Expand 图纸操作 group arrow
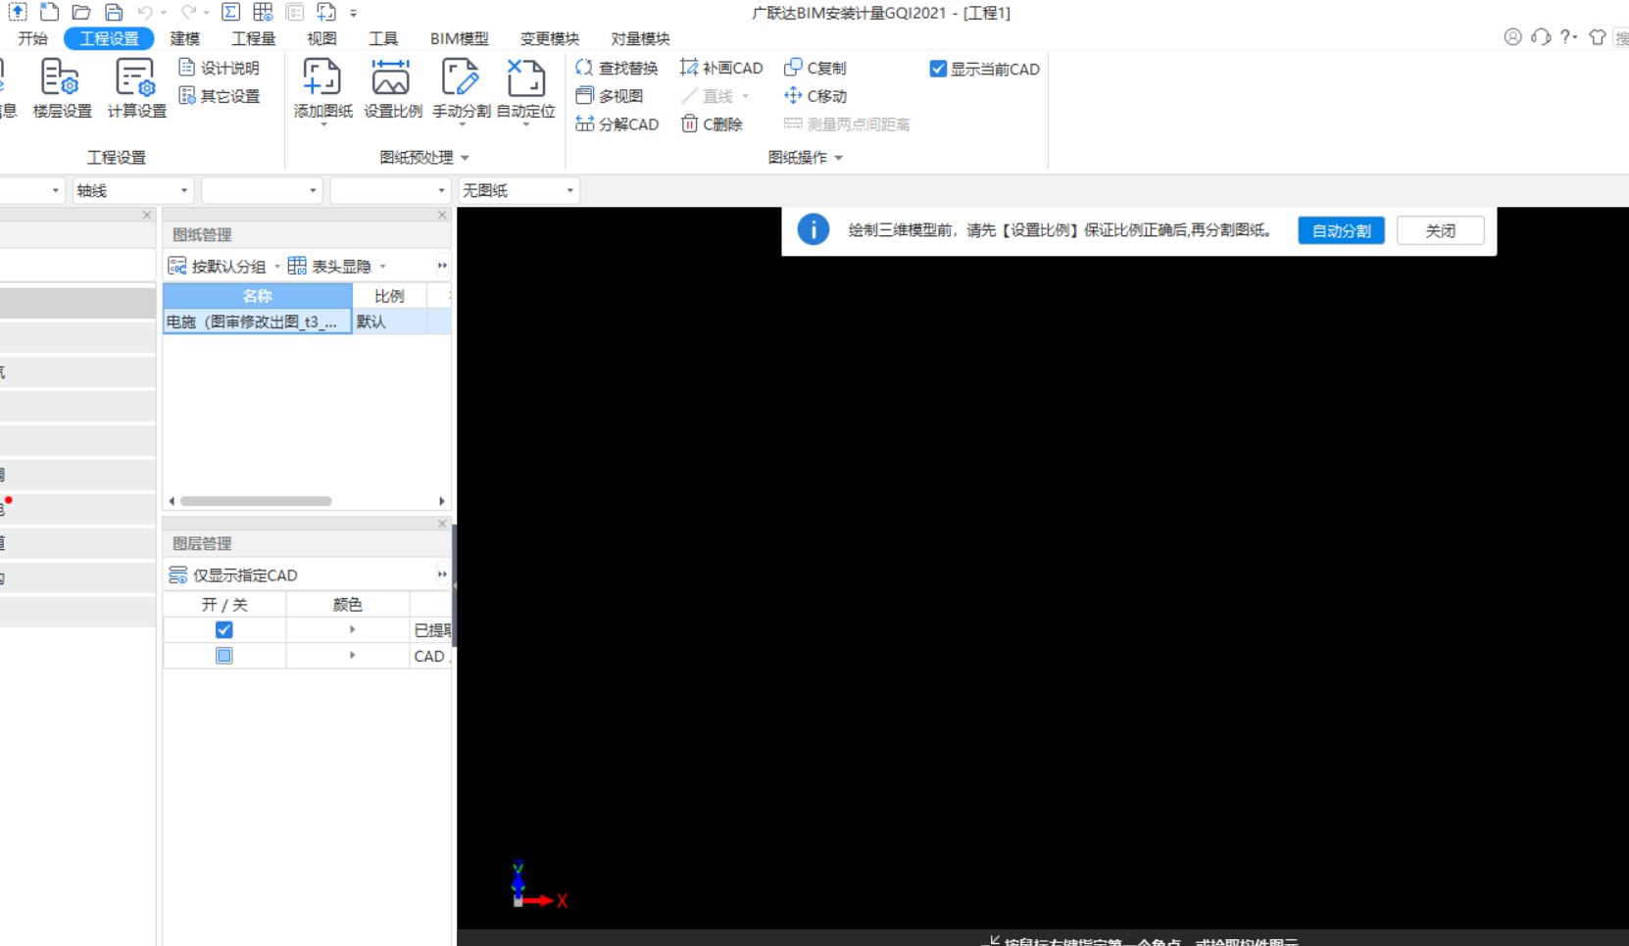 [x=839, y=158]
